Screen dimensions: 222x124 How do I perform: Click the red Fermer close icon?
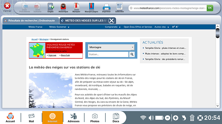(x=7, y=6)
